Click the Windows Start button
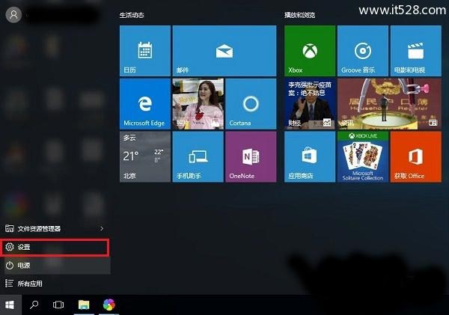Screen dimensions: 449x315 pos(10,305)
